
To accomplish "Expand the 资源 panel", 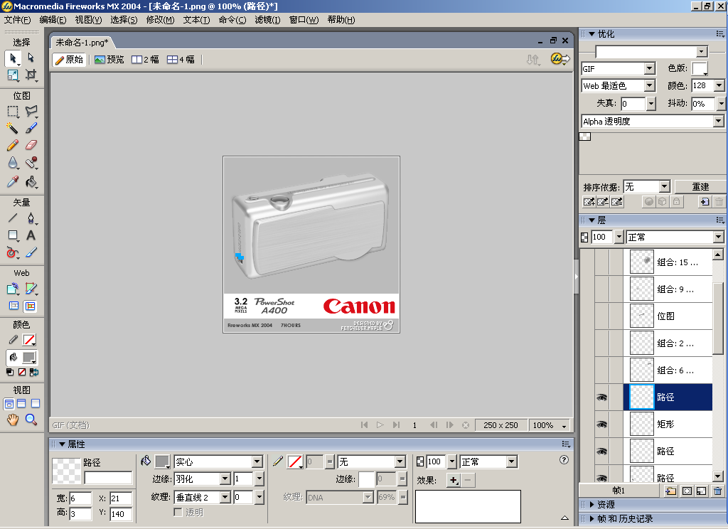I will (592, 504).
